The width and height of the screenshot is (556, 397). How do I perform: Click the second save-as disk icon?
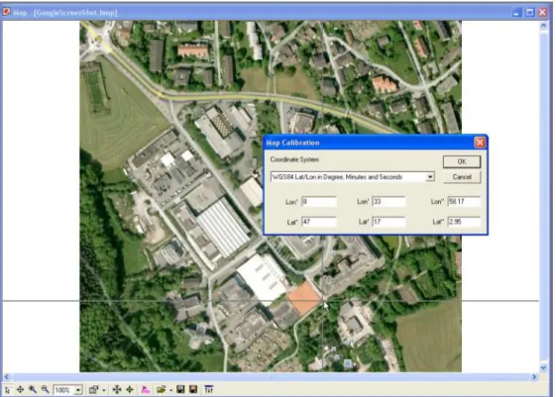193,389
